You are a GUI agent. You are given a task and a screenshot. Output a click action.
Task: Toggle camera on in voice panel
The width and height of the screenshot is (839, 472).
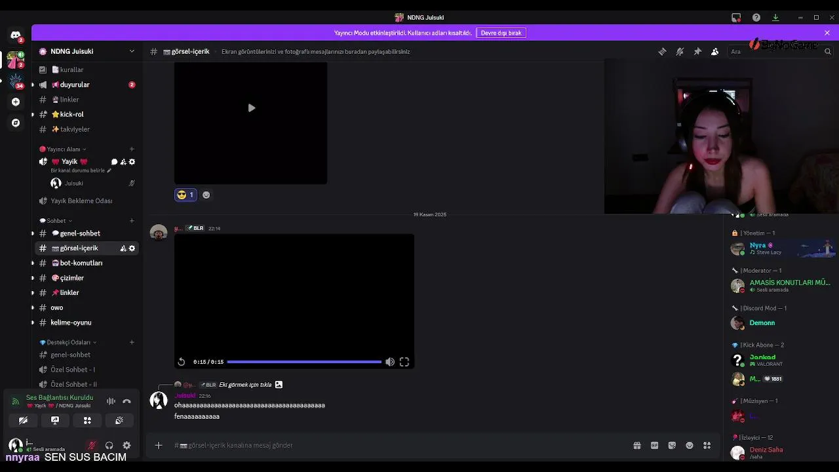[23, 420]
